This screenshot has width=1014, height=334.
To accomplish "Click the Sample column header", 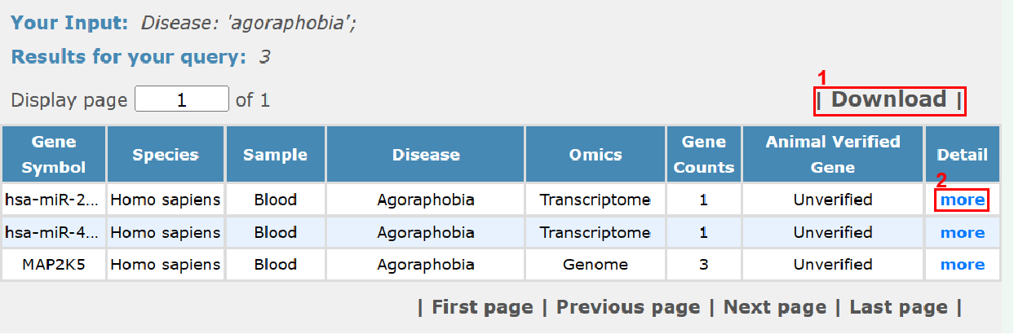I will point(275,155).
